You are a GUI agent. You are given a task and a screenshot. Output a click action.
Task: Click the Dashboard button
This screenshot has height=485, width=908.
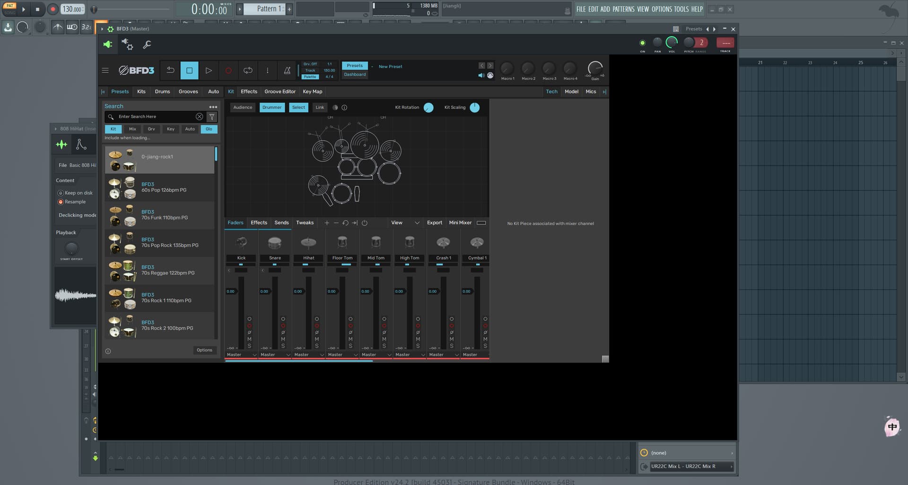tap(355, 75)
